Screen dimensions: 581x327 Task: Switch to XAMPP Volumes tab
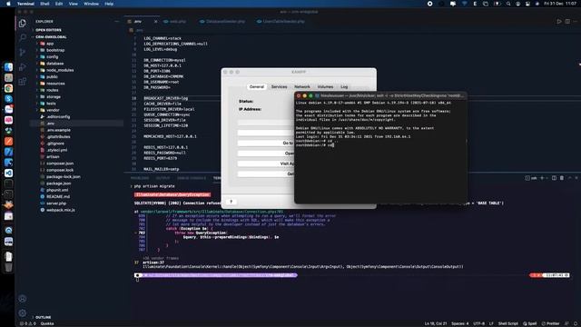point(325,87)
